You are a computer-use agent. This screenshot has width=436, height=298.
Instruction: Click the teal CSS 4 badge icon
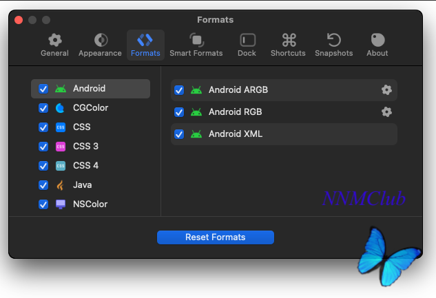(61, 166)
